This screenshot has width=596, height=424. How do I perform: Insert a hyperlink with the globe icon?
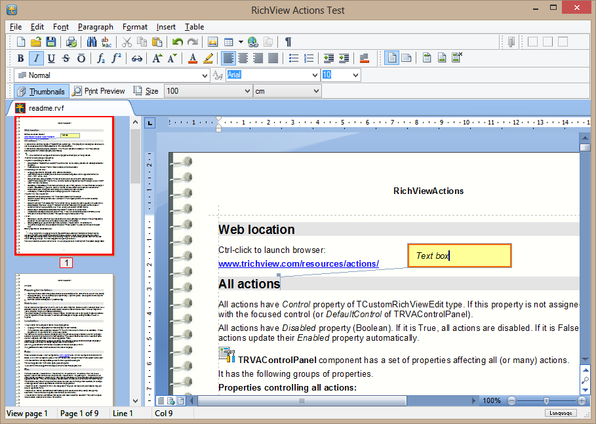click(x=253, y=42)
